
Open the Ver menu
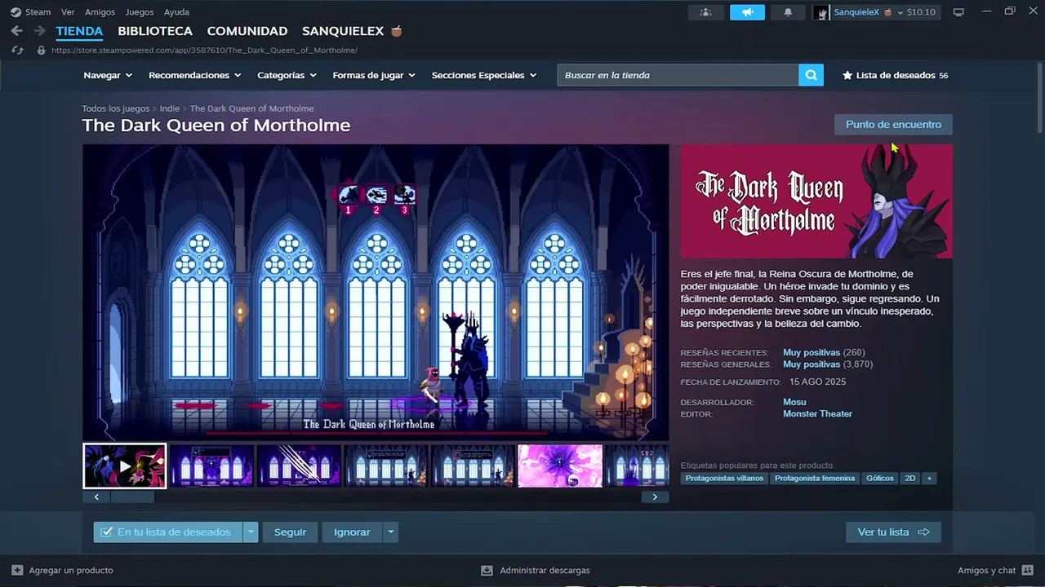pyautogui.click(x=68, y=12)
